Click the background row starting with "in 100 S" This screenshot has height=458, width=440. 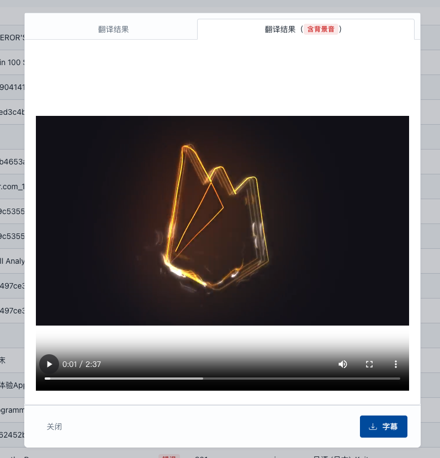click(x=12, y=62)
